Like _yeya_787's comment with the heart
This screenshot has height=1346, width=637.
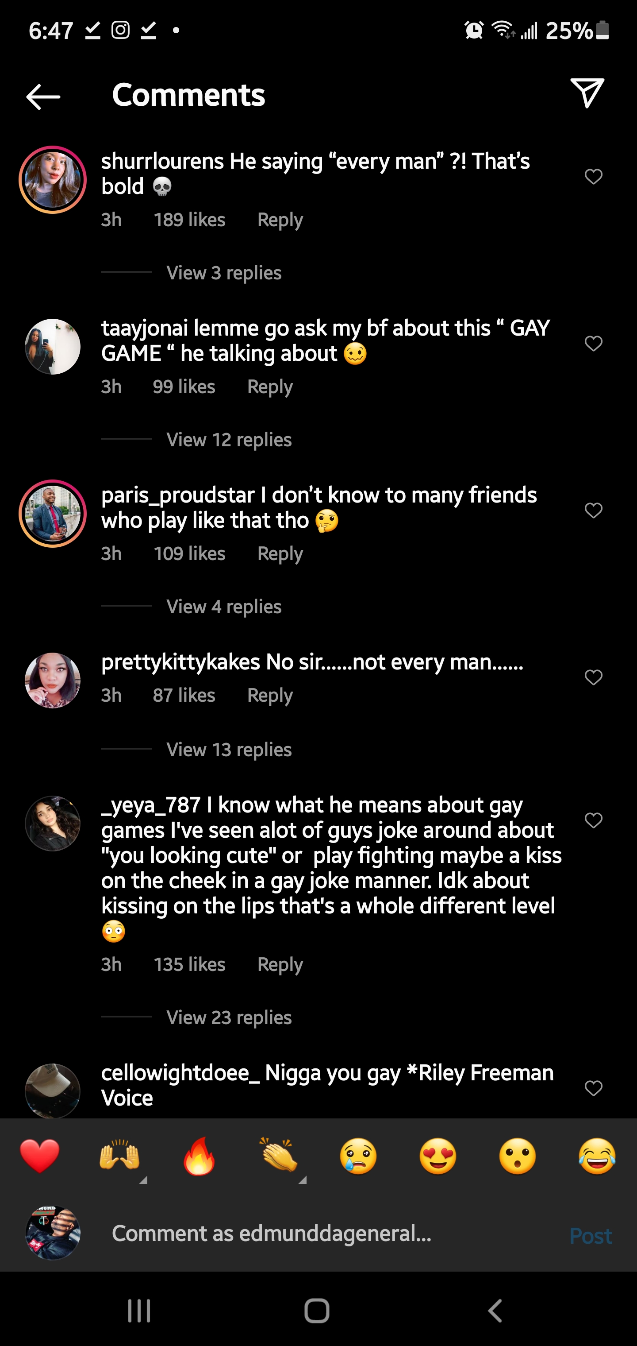(593, 820)
